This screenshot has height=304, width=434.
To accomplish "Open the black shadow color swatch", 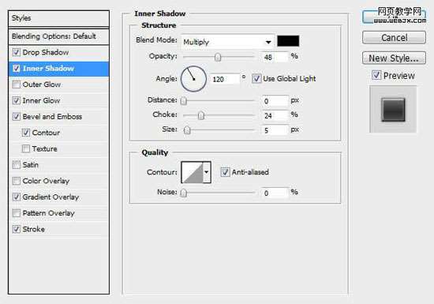I will (288, 41).
